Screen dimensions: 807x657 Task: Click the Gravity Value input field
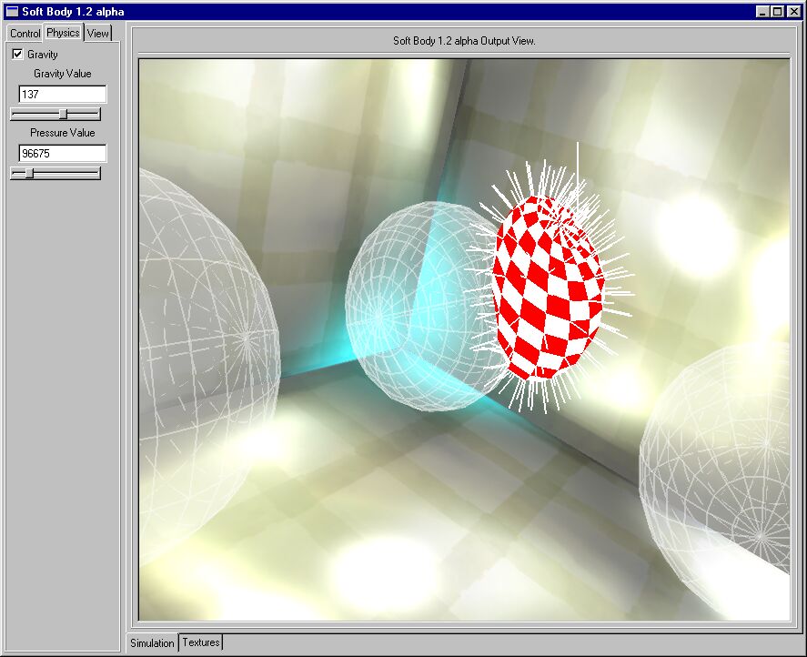click(x=62, y=95)
